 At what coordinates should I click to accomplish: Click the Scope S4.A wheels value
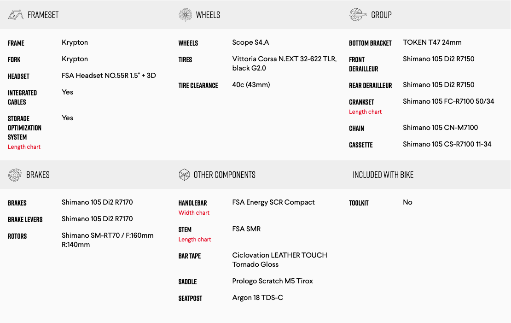click(250, 42)
